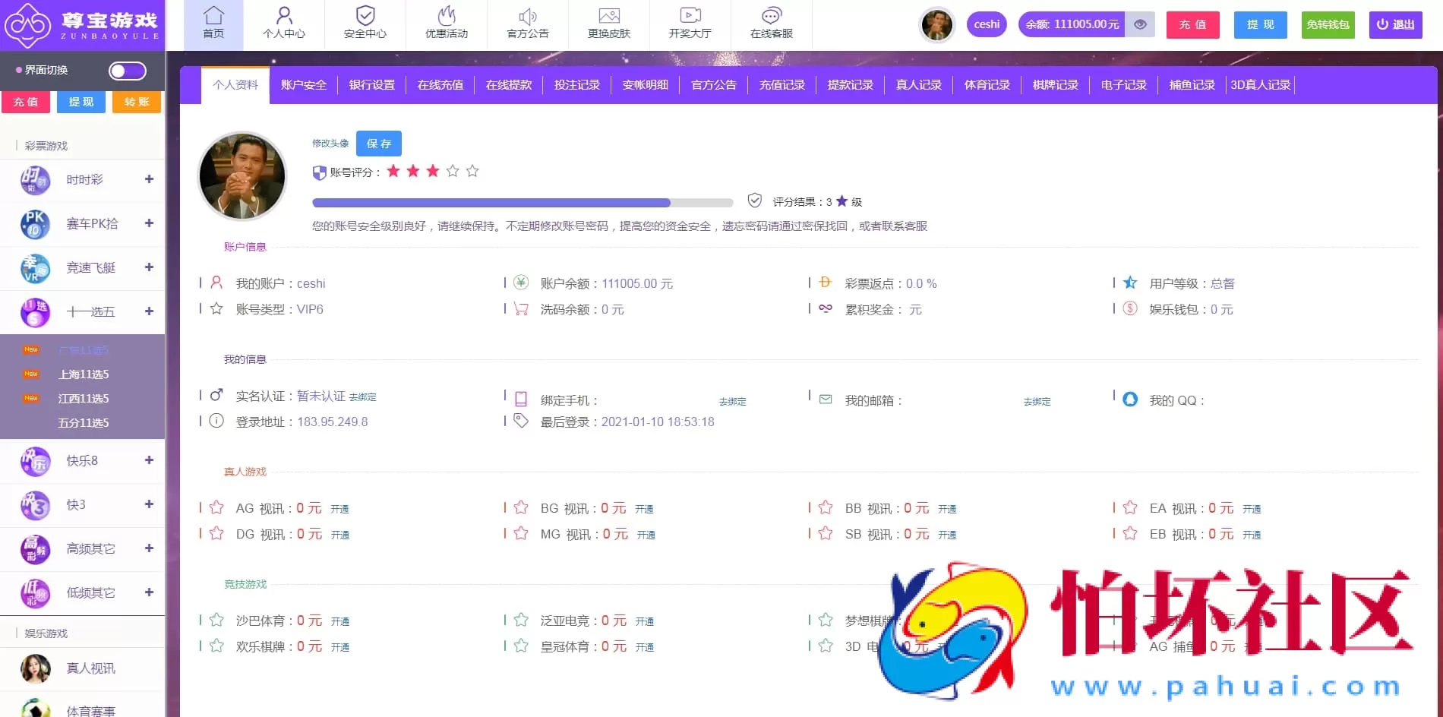Open the 个人中心 personal center icon
The height and width of the screenshot is (717, 1443).
click(284, 23)
